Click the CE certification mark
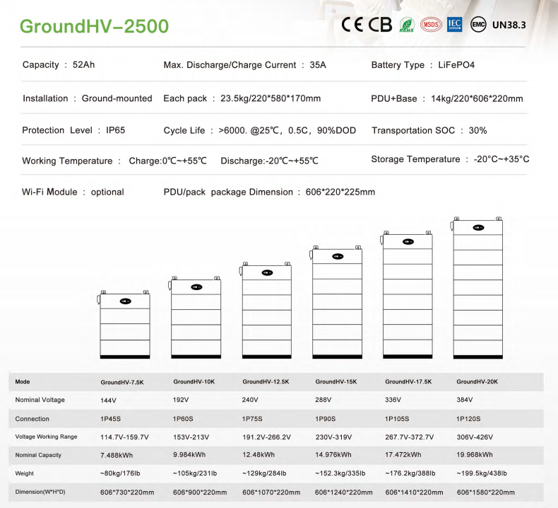 (x=353, y=24)
